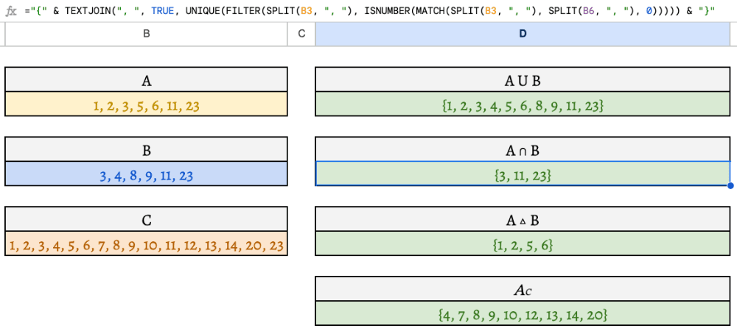Select the highlighted column D header
The width and height of the screenshot is (737, 331).
(x=523, y=34)
